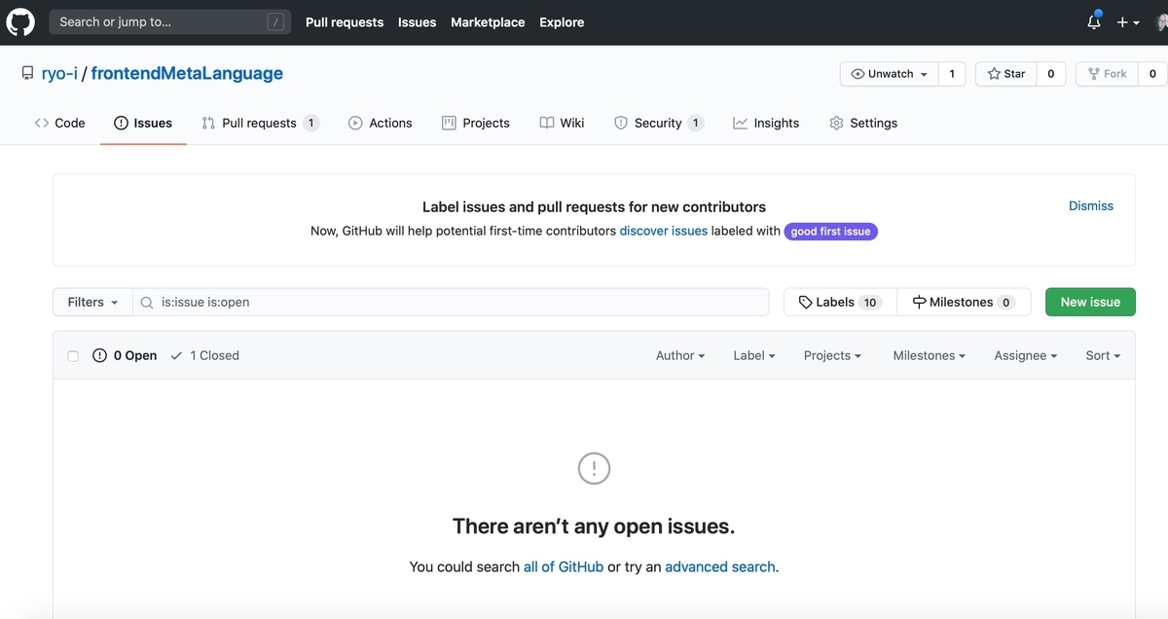
Task: Fork this repository
Action: [x=1107, y=74]
